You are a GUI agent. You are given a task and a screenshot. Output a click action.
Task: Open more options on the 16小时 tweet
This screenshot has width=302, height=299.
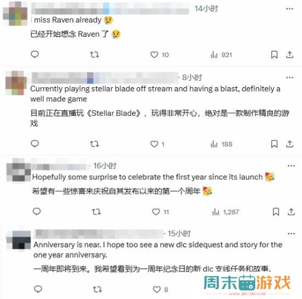point(291,166)
